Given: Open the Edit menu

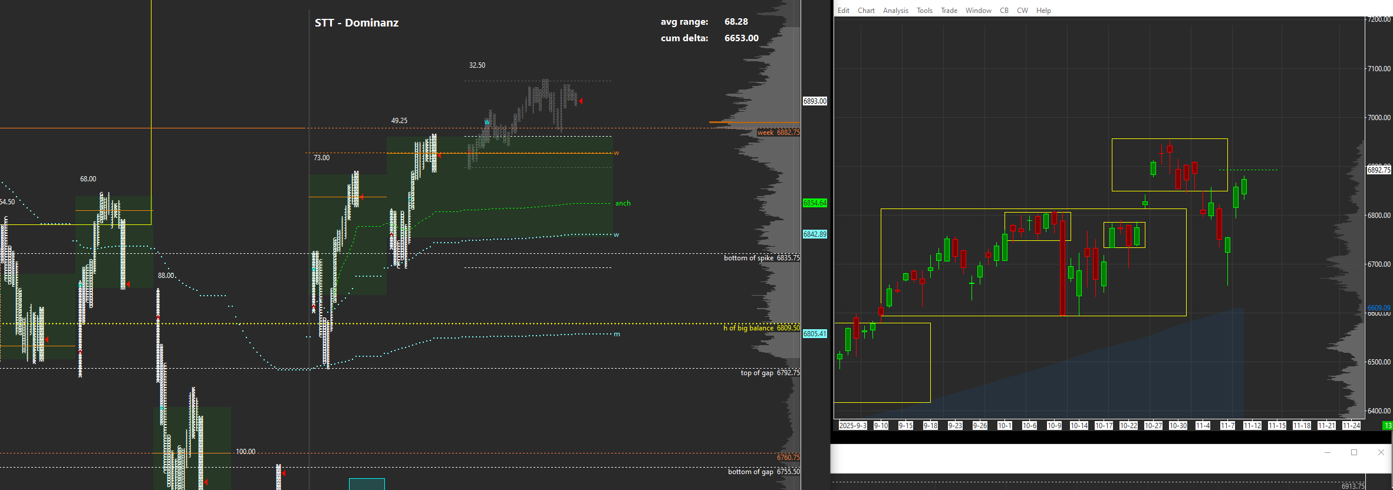Looking at the screenshot, I should [844, 11].
